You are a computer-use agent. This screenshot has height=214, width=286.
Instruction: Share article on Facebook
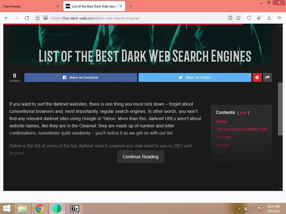pos(81,77)
